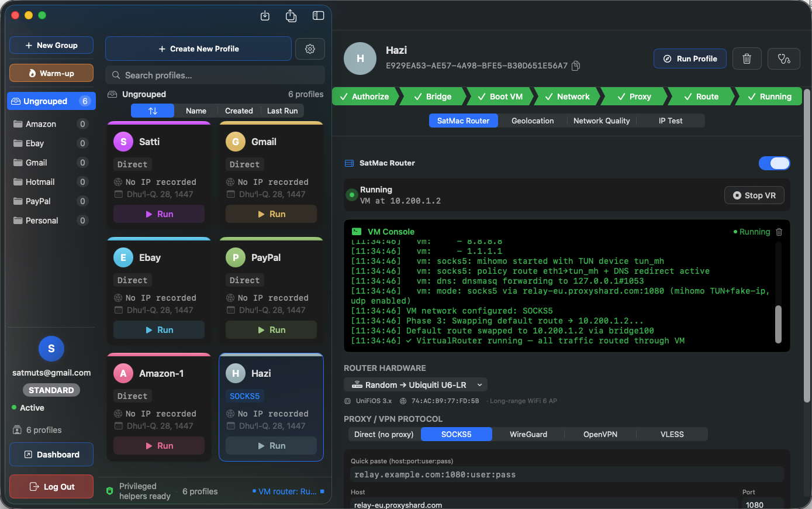This screenshot has width=812, height=509.
Task: Toggle sort direction arrows button
Action: pyautogui.click(x=153, y=111)
